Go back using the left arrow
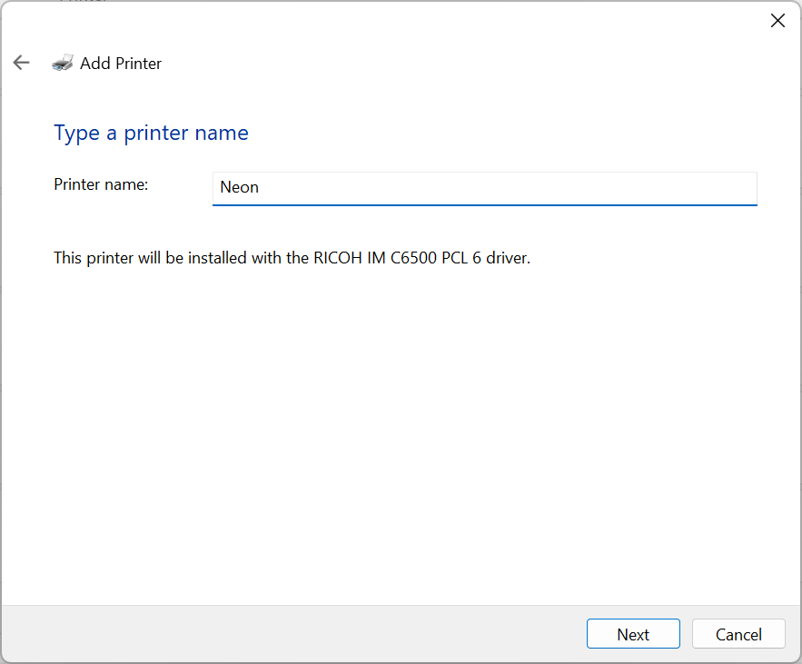 [22, 63]
